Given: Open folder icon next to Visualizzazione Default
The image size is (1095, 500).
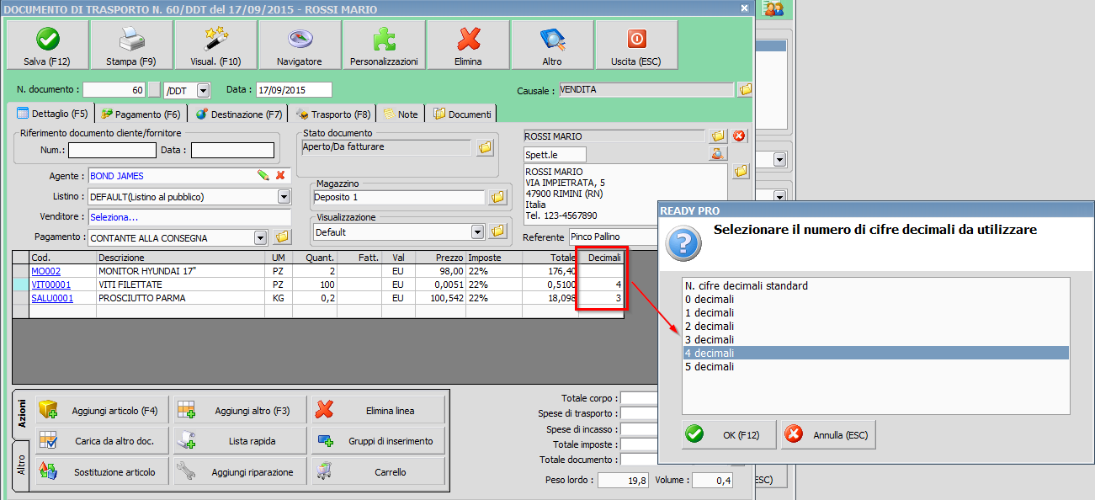Looking at the screenshot, I should pyautogui.click(x=497, y=231).
